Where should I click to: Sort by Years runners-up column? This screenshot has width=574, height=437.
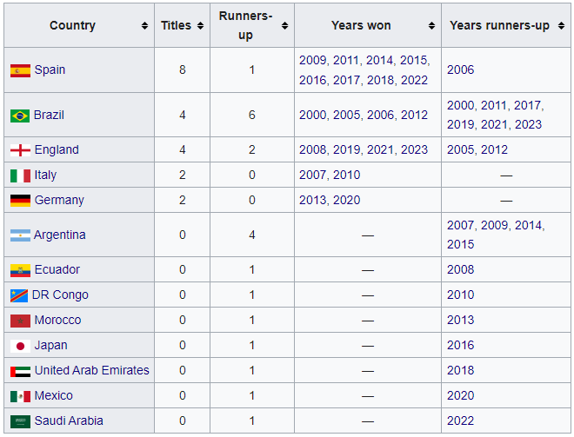pos(560,26)
